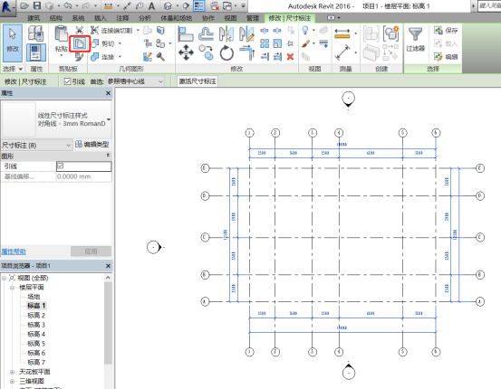501x389 pixels.
Task: Close the 项目浏览器 panel
Action: point(108,266)
